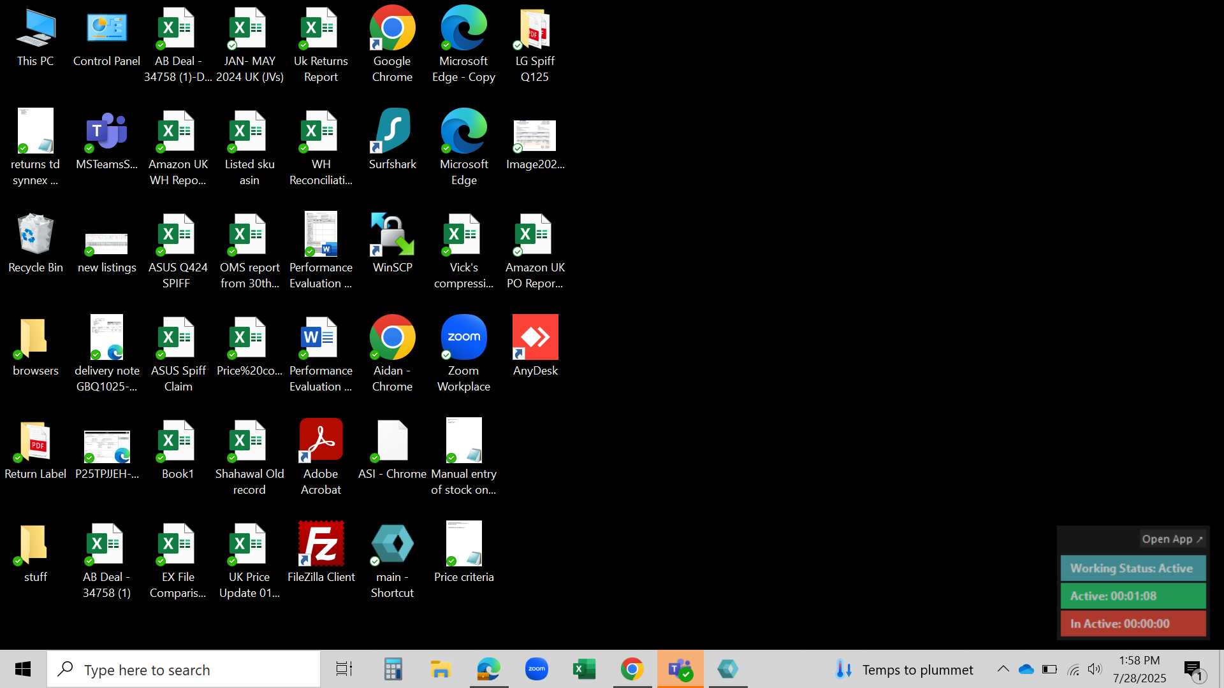Open the volume control in tray
1224x688 pixels.
tap(1095, 669)
